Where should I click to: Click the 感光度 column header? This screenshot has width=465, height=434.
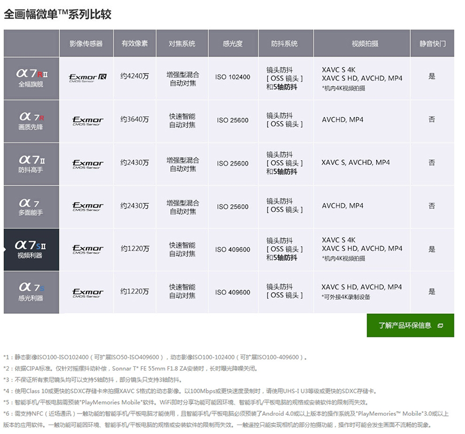tap(233, 44)
